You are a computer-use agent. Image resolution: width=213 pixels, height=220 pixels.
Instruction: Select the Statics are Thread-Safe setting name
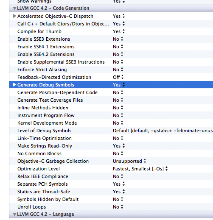44,192
